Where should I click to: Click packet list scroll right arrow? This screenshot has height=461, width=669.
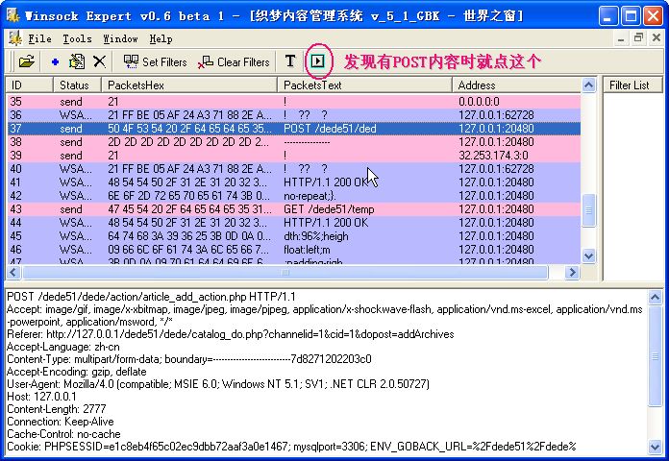(x=572, y=272)
